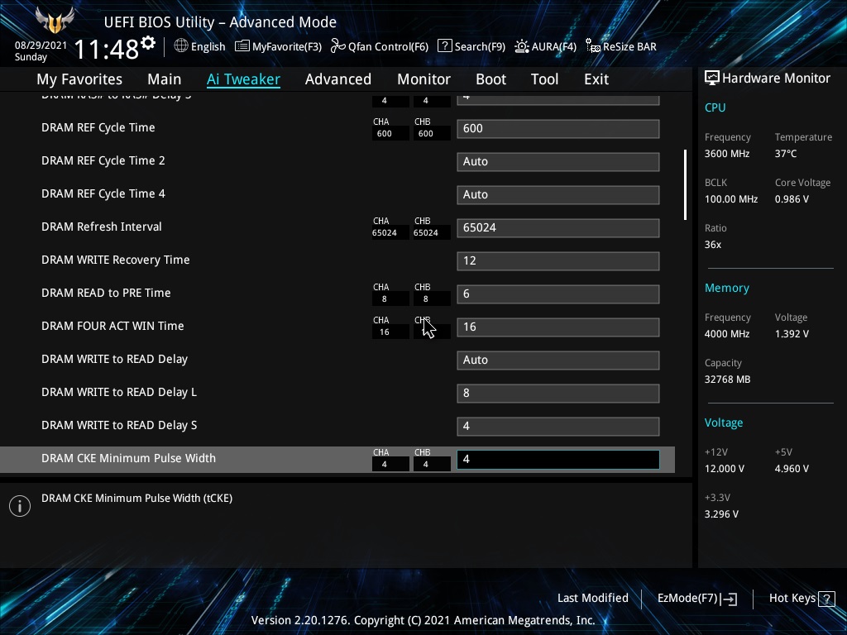
Task: Click the +12V 12.000 V reading
Action: [x=725, y=469]
